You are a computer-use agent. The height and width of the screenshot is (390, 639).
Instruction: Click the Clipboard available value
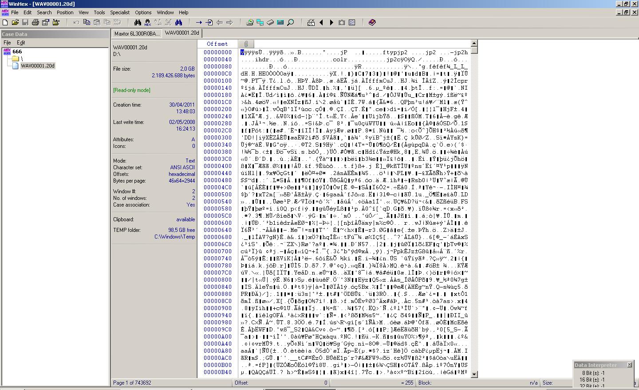(x=185, y=219)
